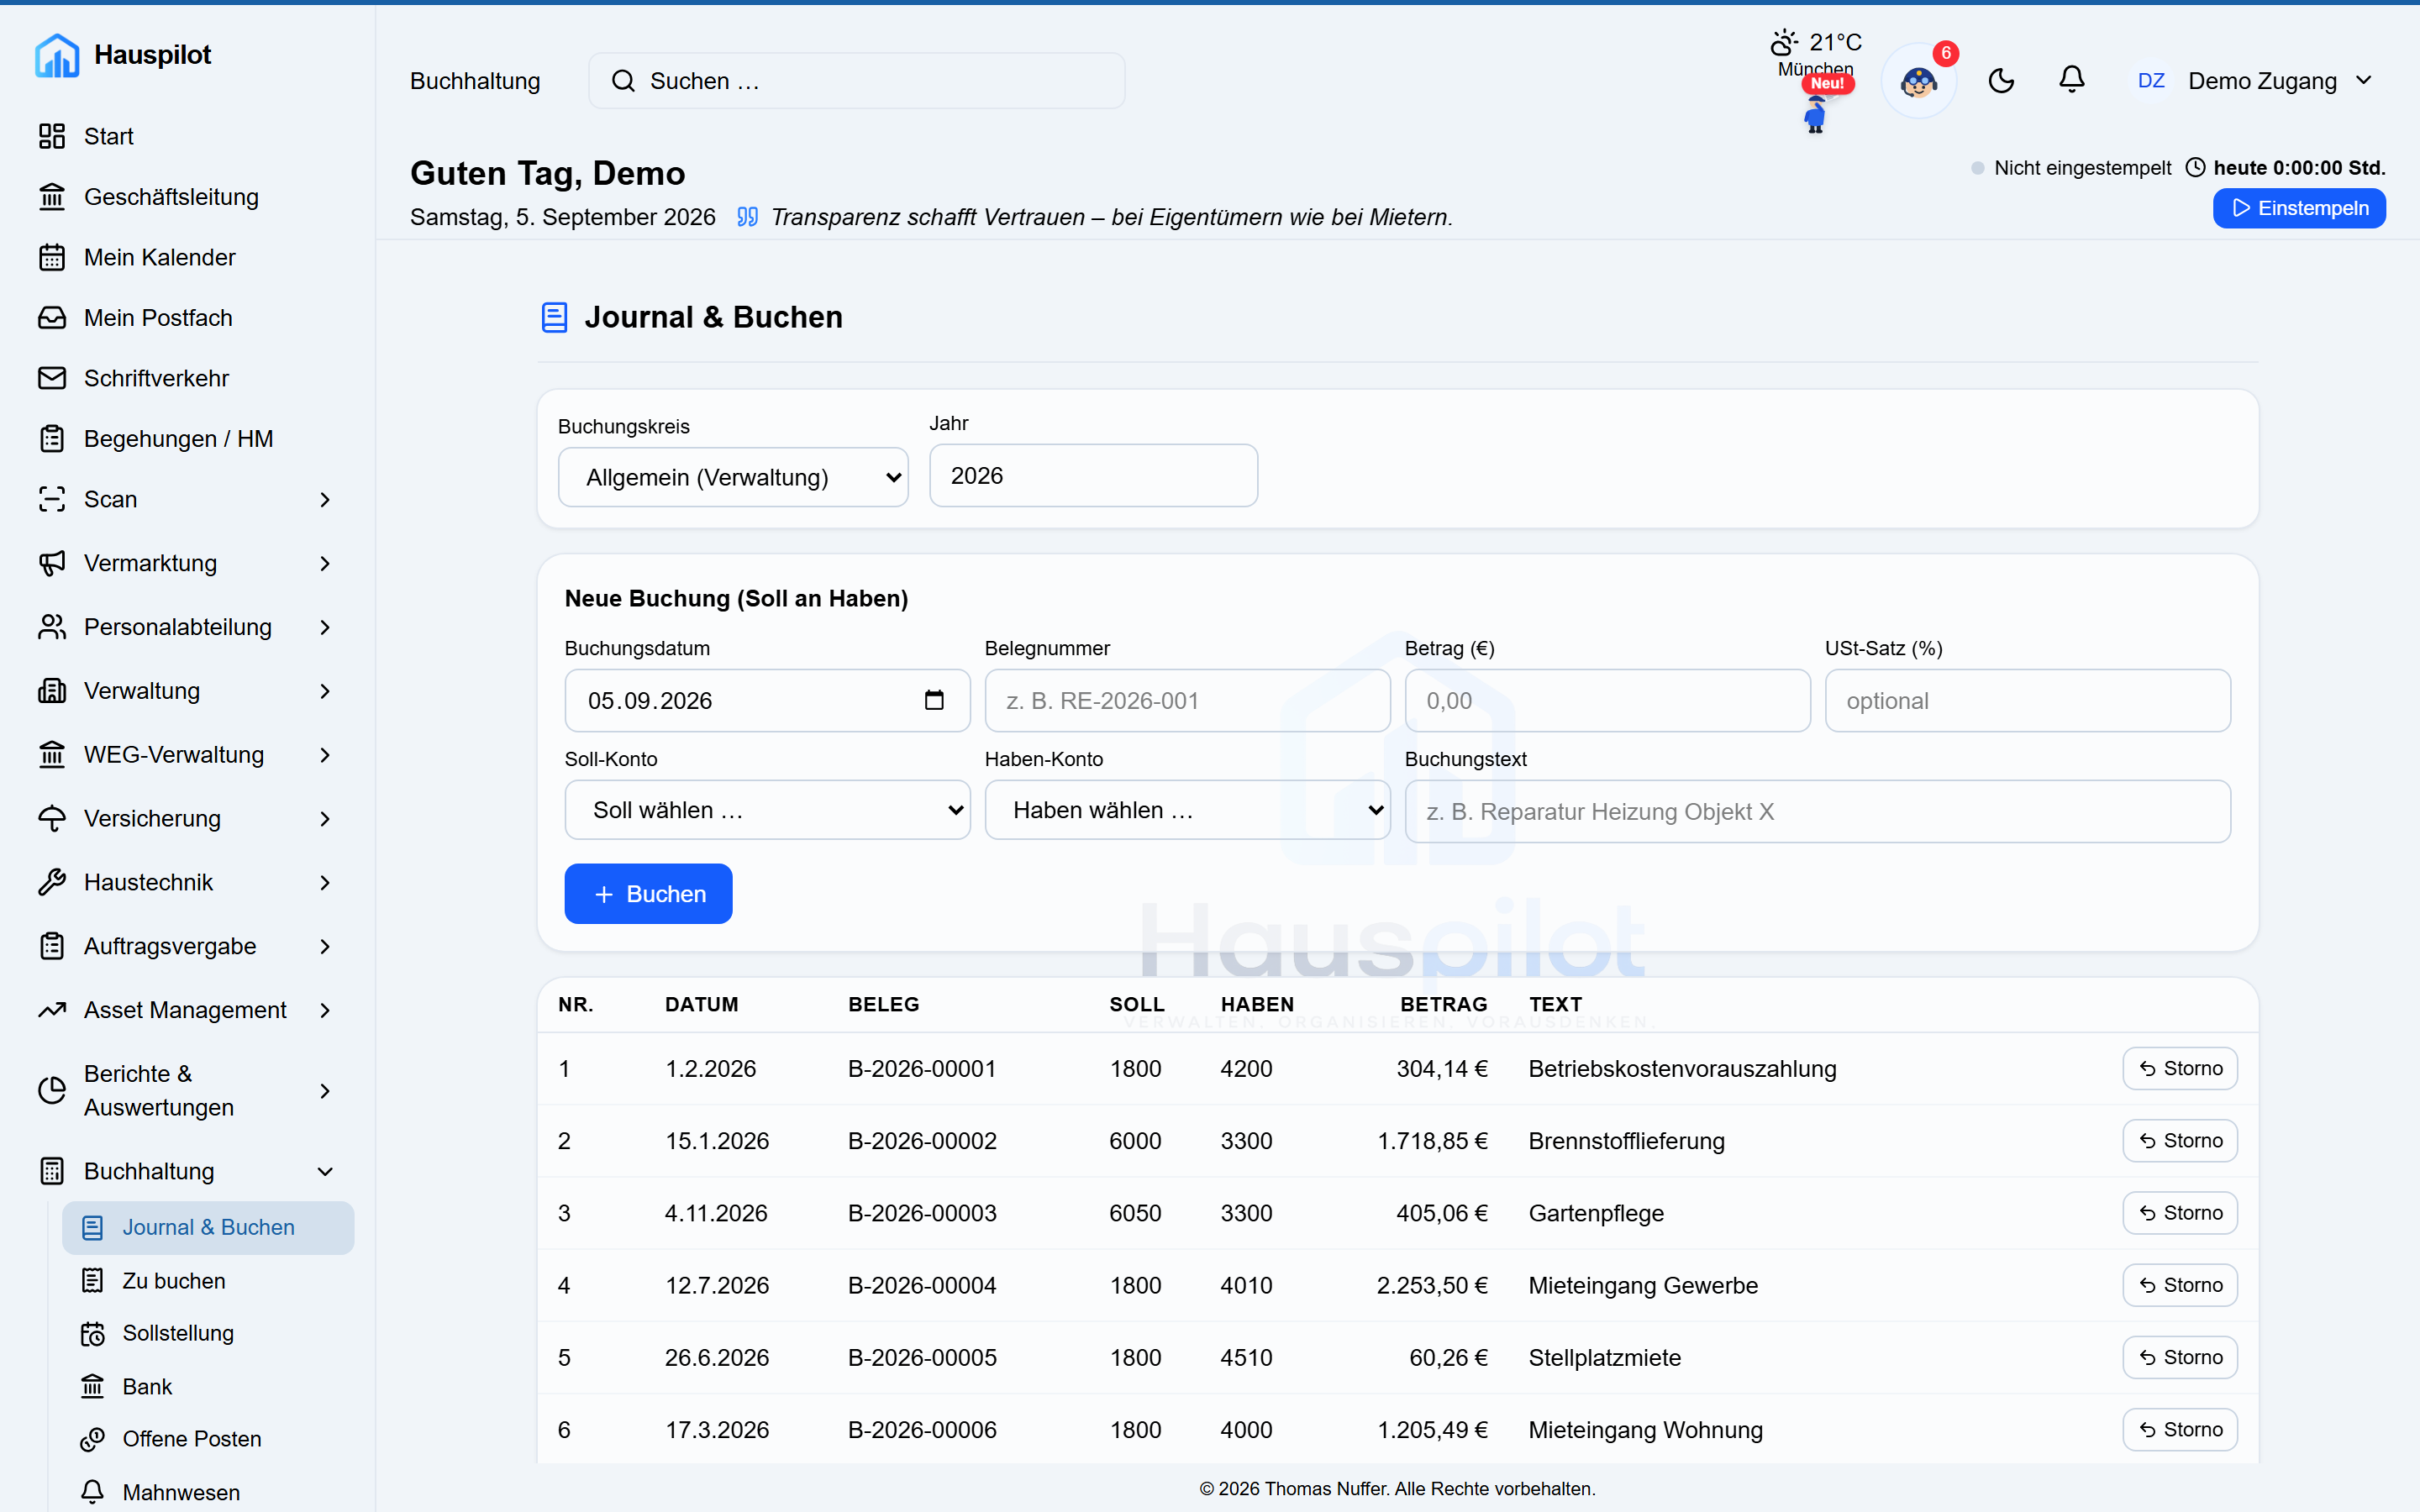This screenshot has width=2420, height=1512.
Task: Storno the Stellplatzmiete booking
Action: (2180, 1357)
